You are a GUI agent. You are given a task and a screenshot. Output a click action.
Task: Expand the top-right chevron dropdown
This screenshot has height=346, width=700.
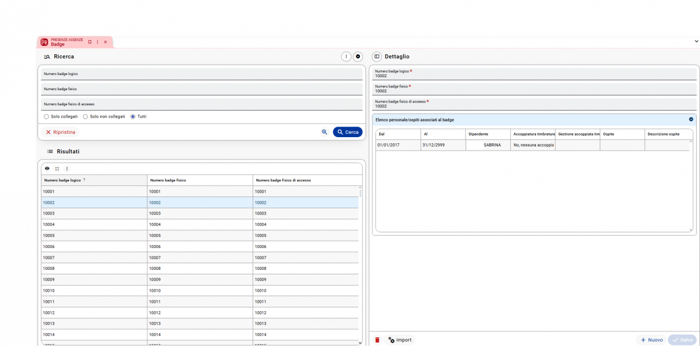click(697, 41)
